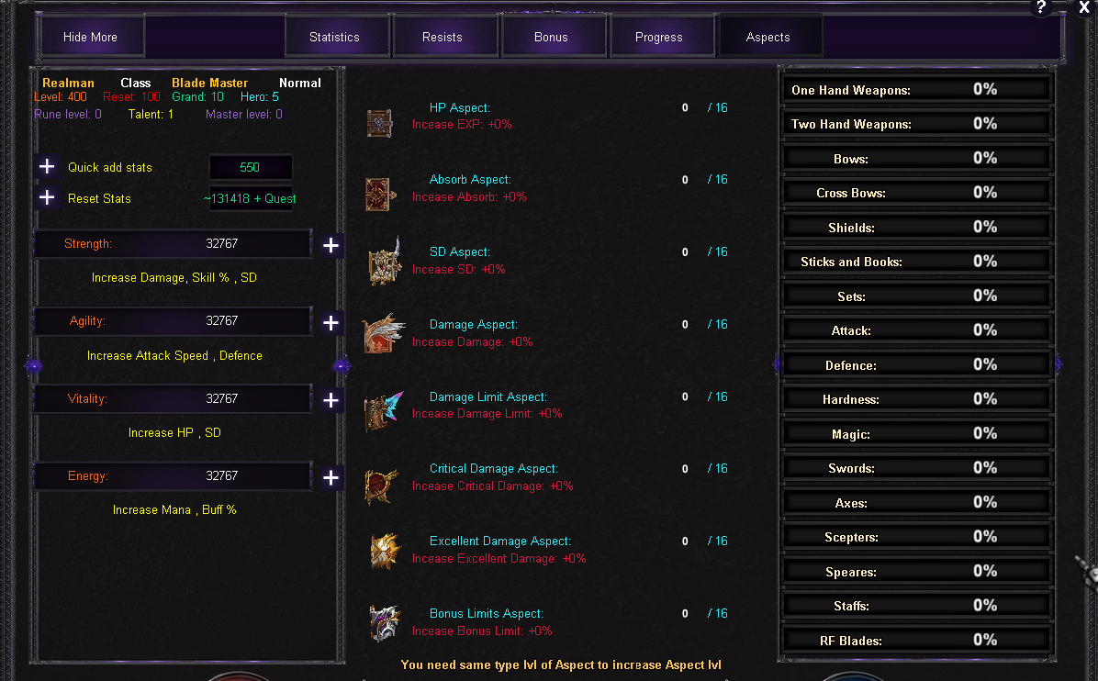Select the Absorb Aspect icon

(x=380, y=194)
